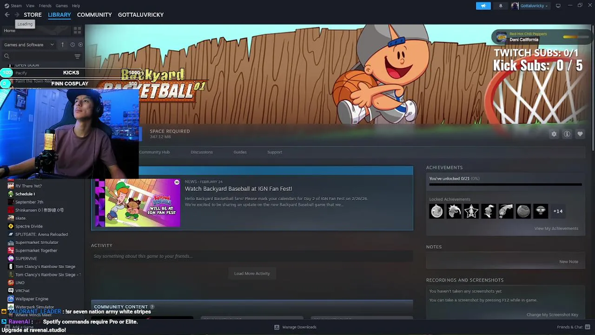Toggle the ready-to-play filter icon

[x=80, y=45]
